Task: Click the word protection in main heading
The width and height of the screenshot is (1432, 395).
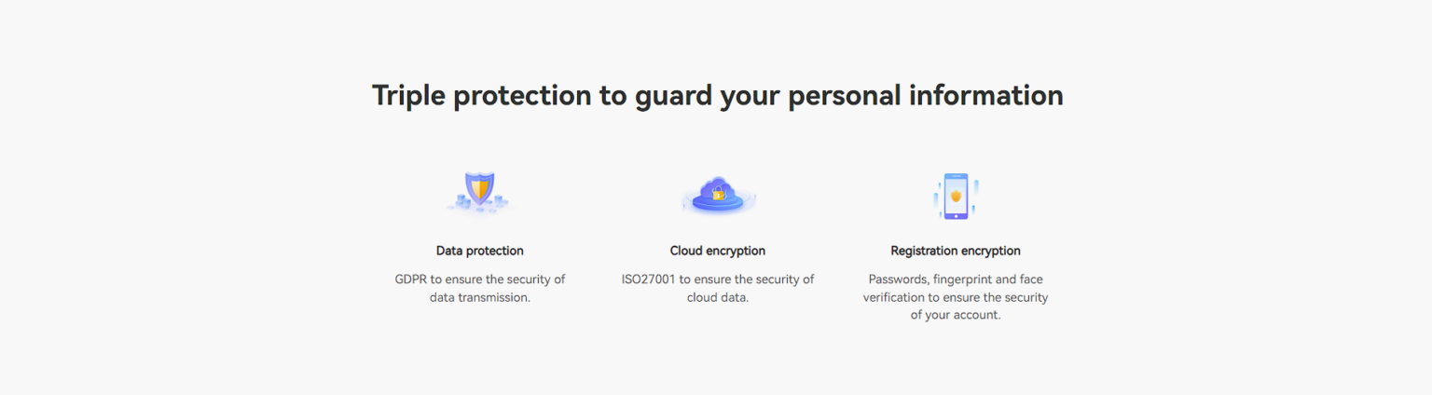Action: pyautogui.click(x=522, y=96)
